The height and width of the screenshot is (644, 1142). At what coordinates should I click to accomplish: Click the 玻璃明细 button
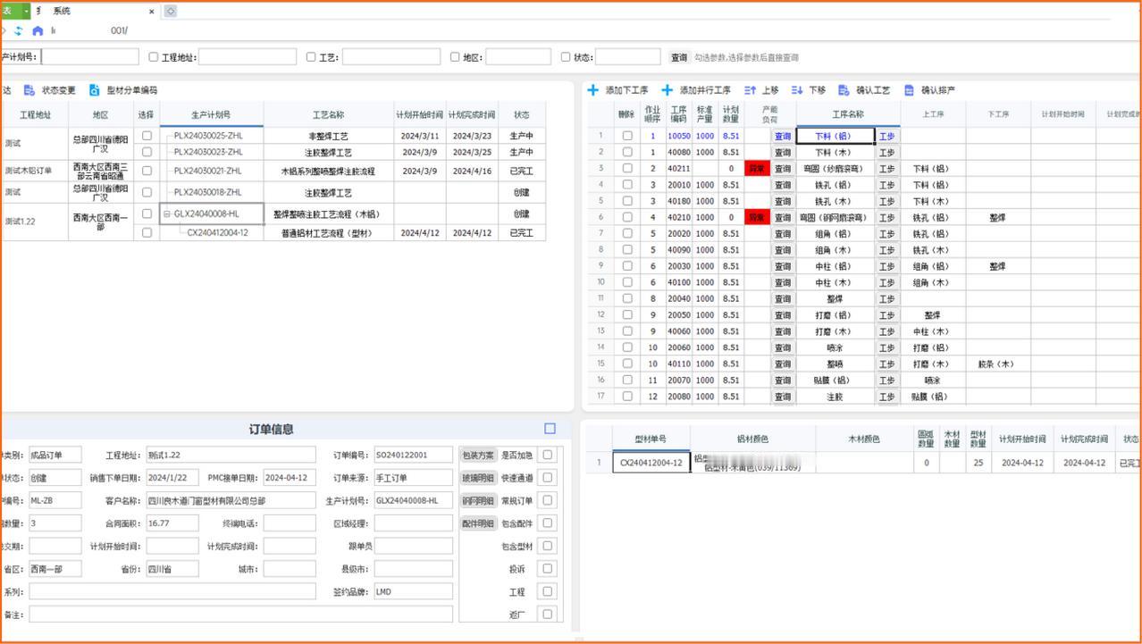coord(478,478)
